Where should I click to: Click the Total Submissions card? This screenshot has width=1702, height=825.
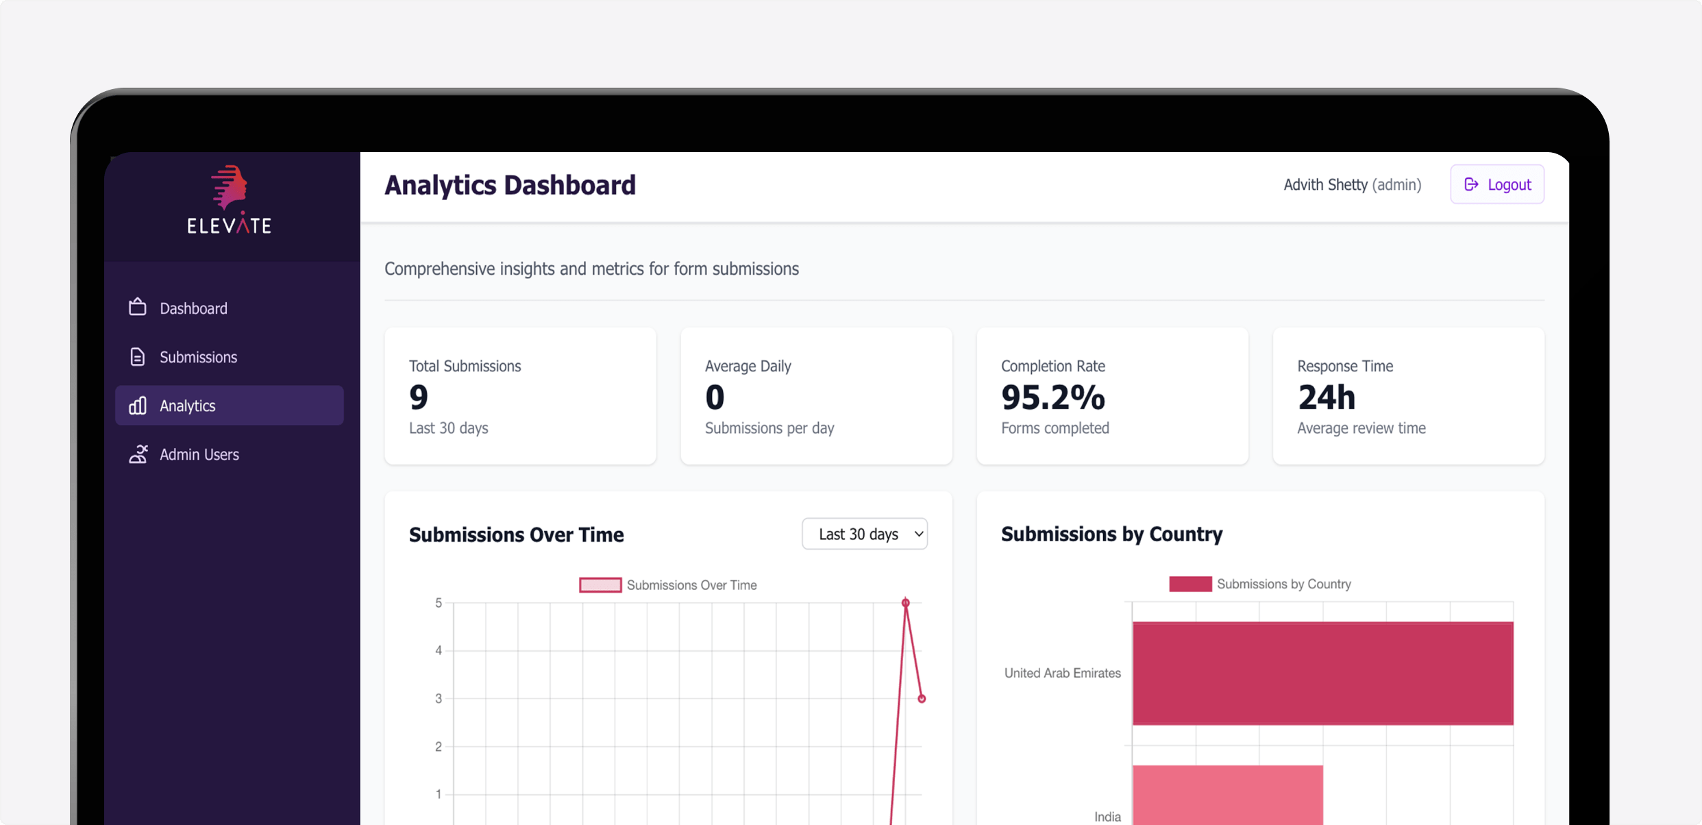pos(520,396)
